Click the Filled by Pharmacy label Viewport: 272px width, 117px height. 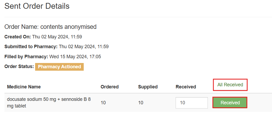click(x=26, y=57)
